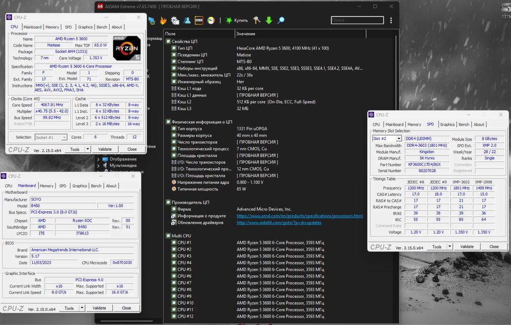Click the orange icon next to Типичная мощность
511x325 pixels.
pos(174,189)
